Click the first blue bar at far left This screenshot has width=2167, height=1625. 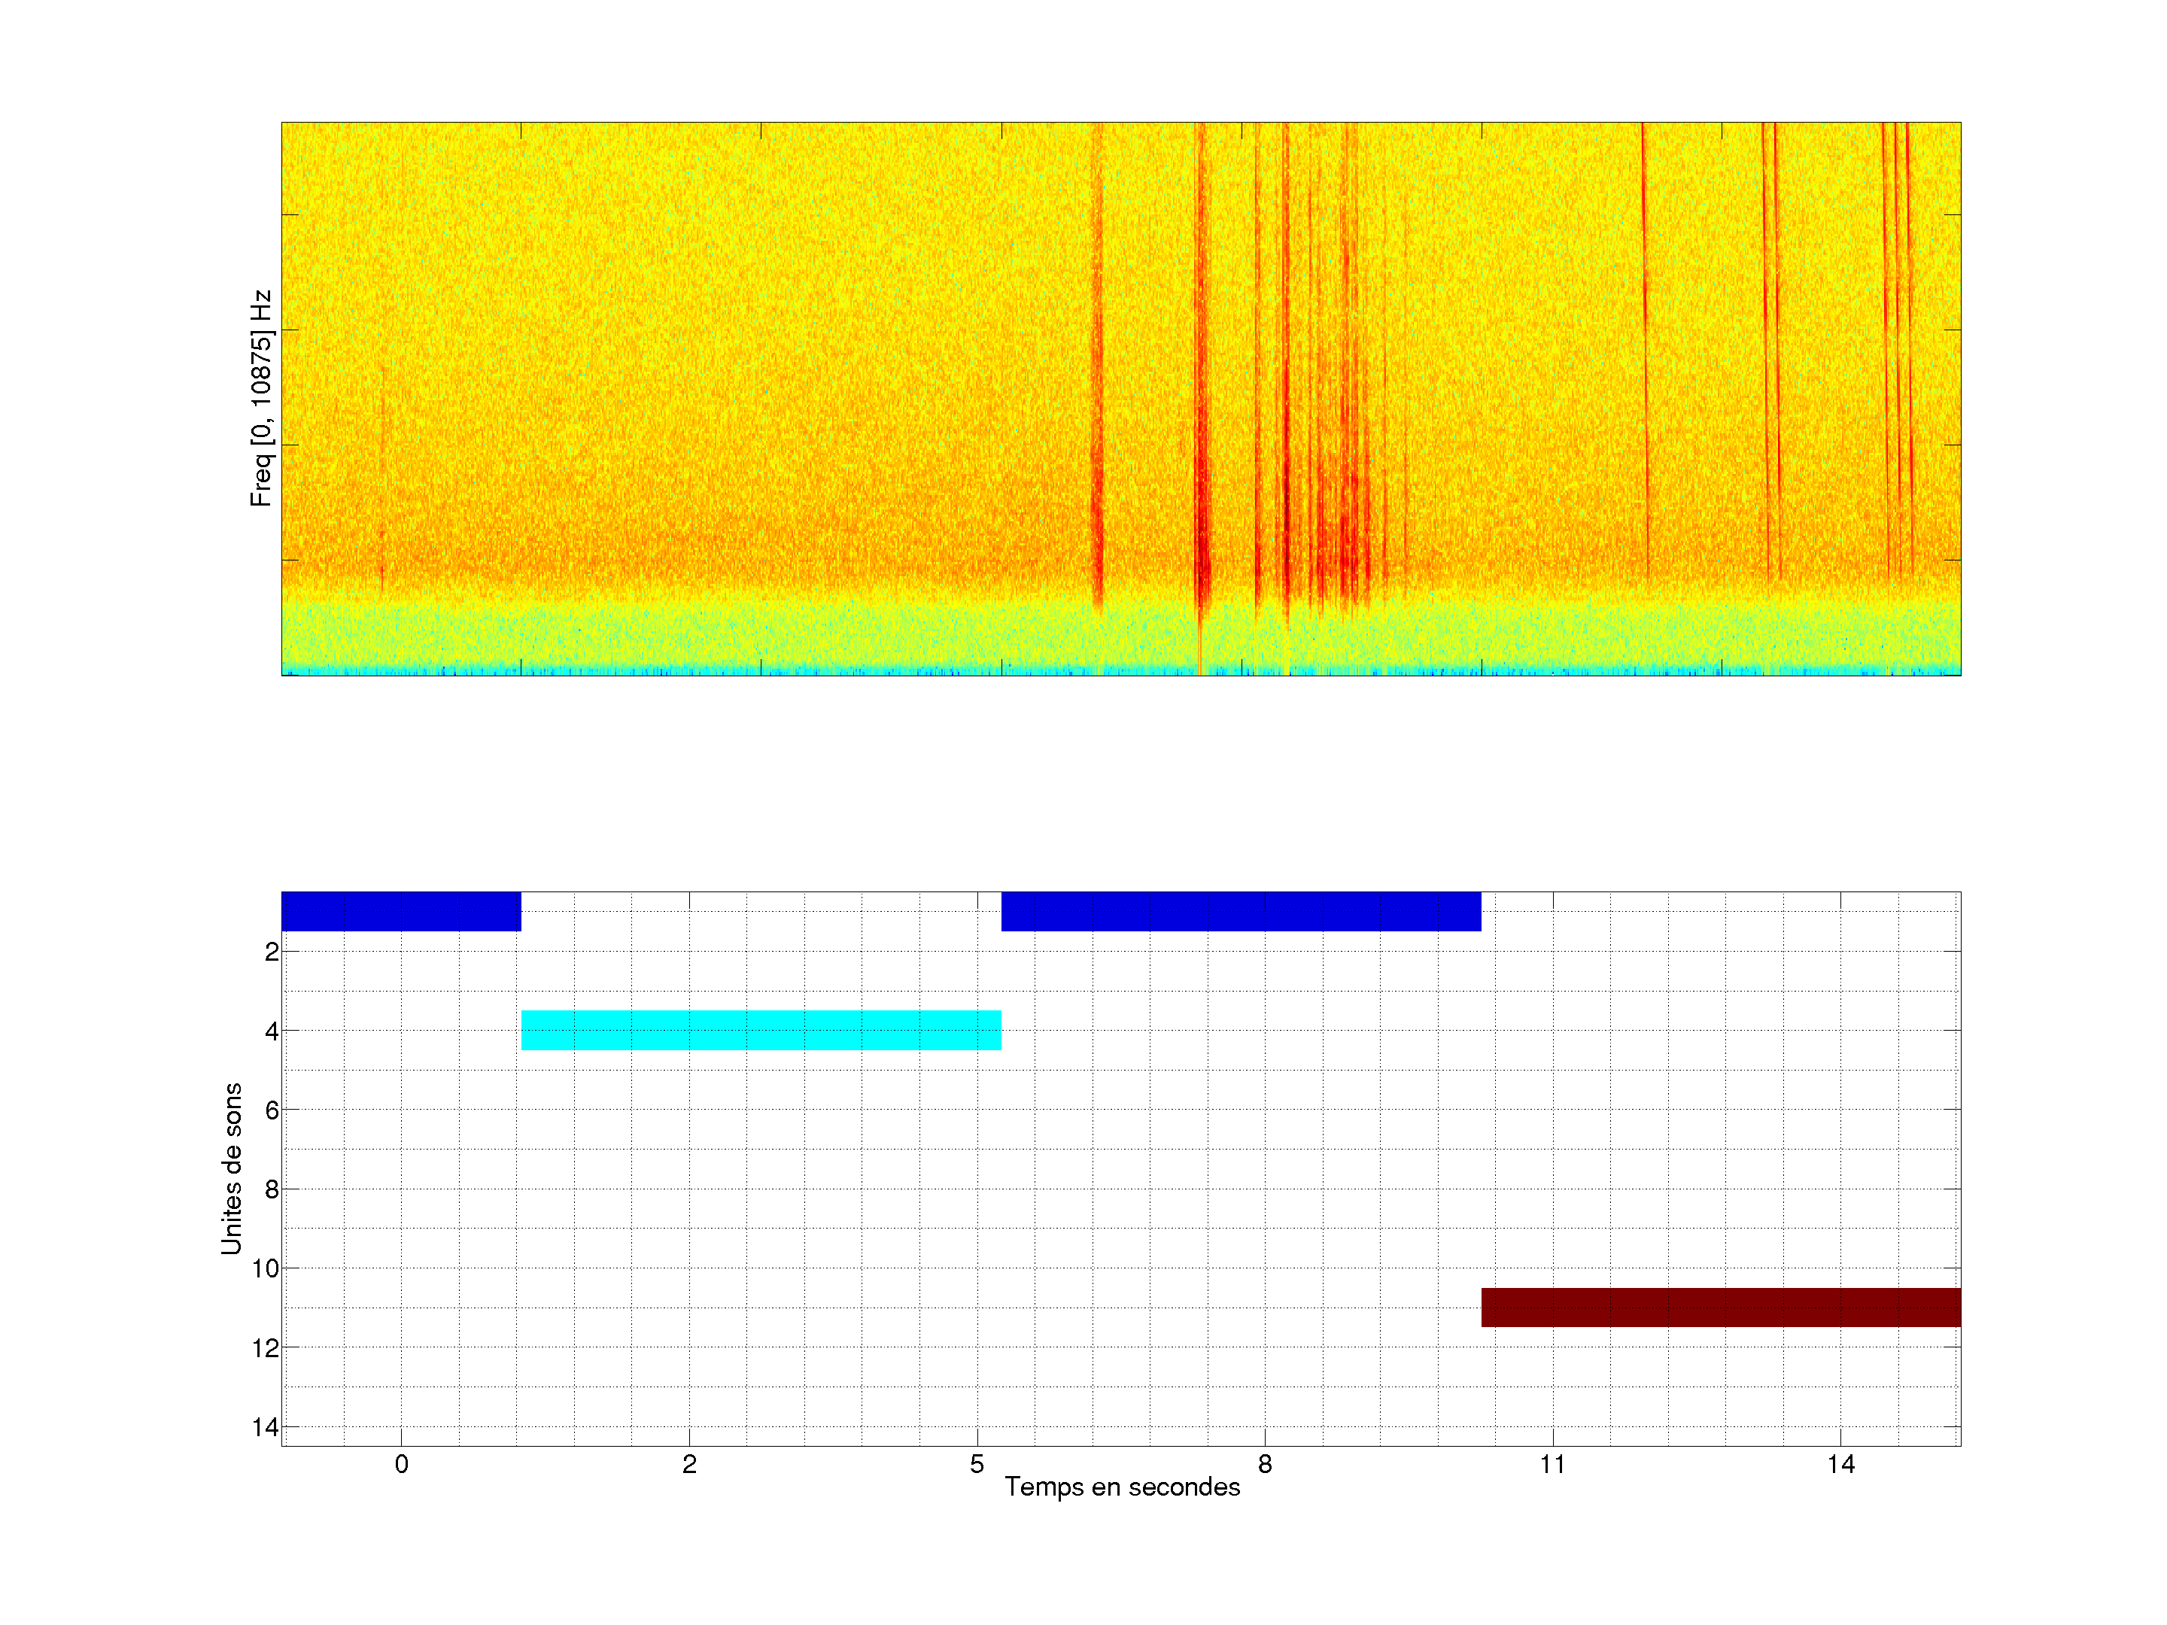click(401, 911)
